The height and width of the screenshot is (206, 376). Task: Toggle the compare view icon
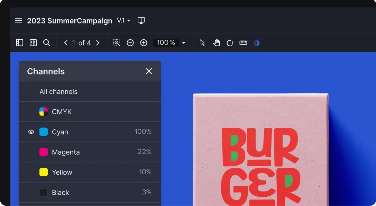pyautogui.click(x=141, y=21)
